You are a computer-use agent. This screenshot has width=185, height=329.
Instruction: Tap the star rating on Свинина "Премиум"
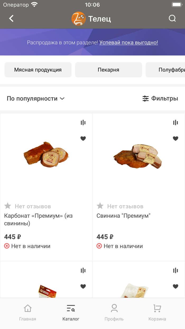pyautogui.click(x=100, y=206)
